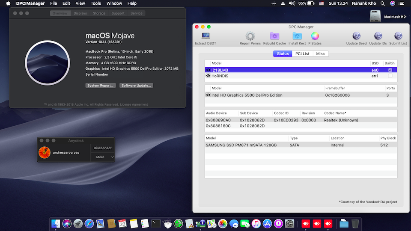Click the Spotlight search icon in menu bar
This screenshot has width=411, height=231.
pyautogui.click(x=383, y=3)
